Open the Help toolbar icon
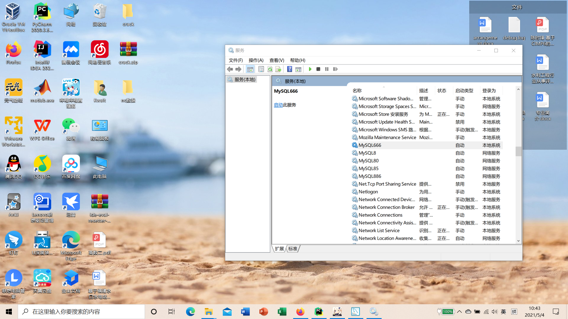This screenshot has height=319, width=568. point(290,69)
